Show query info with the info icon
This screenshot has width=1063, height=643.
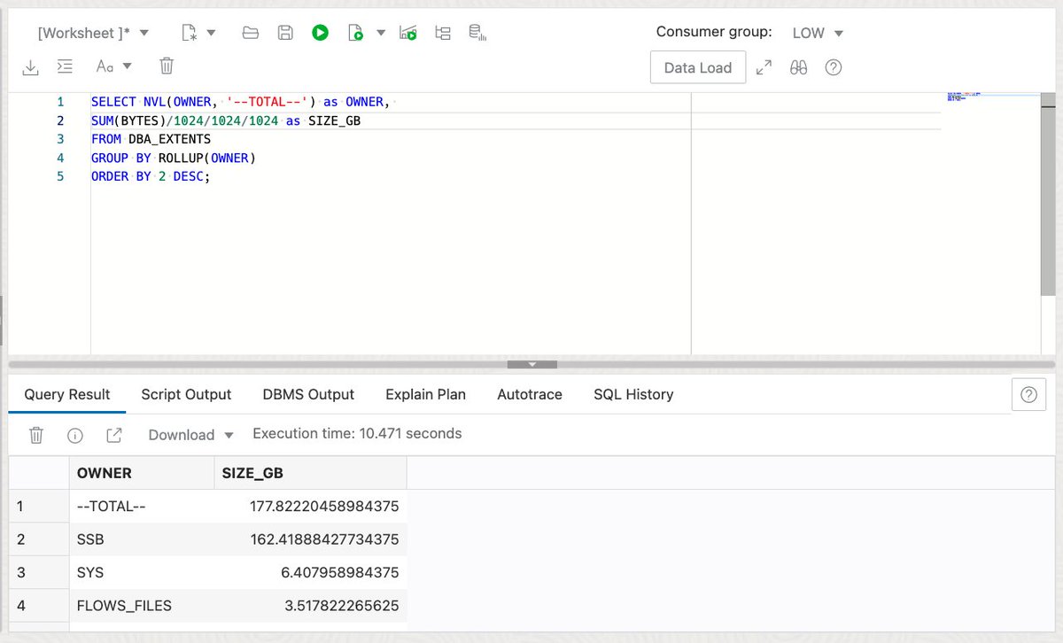(75, 435)
